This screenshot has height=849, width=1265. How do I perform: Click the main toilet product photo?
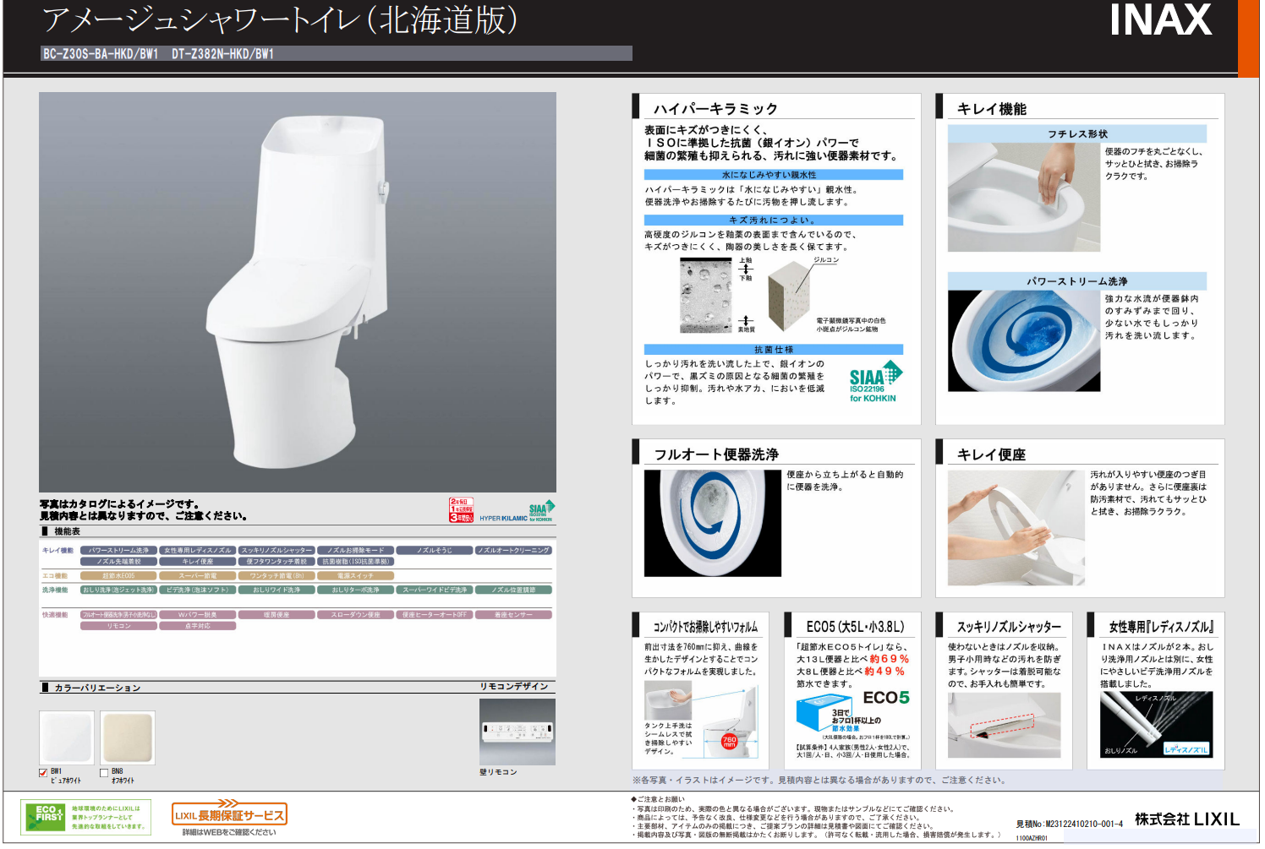297,291
